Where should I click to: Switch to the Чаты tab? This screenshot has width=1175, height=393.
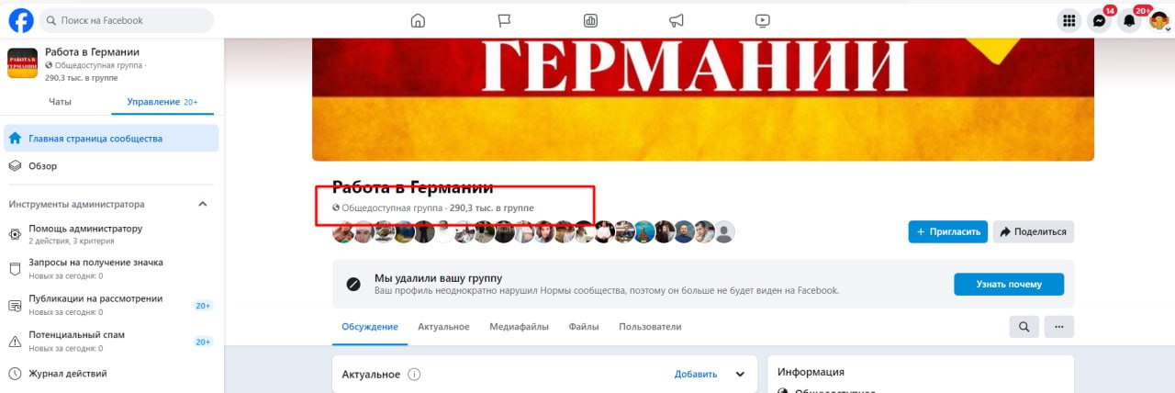[x=60, y=102]
